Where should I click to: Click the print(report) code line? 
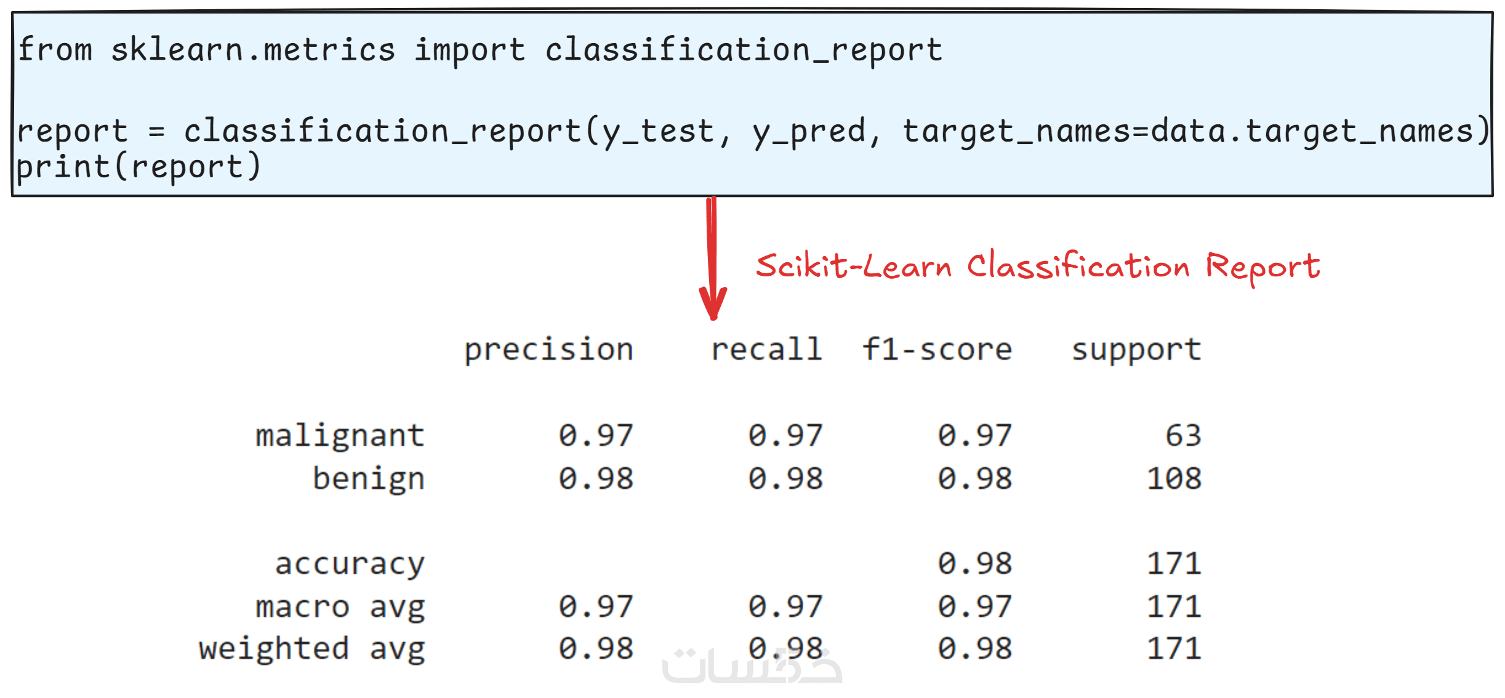(x=139, y=167)
